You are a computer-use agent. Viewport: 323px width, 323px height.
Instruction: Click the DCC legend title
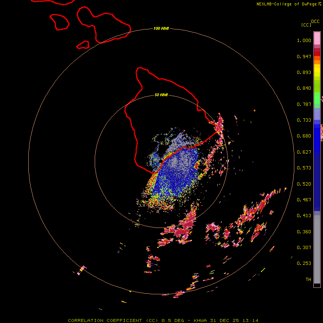tap(315, 22)
